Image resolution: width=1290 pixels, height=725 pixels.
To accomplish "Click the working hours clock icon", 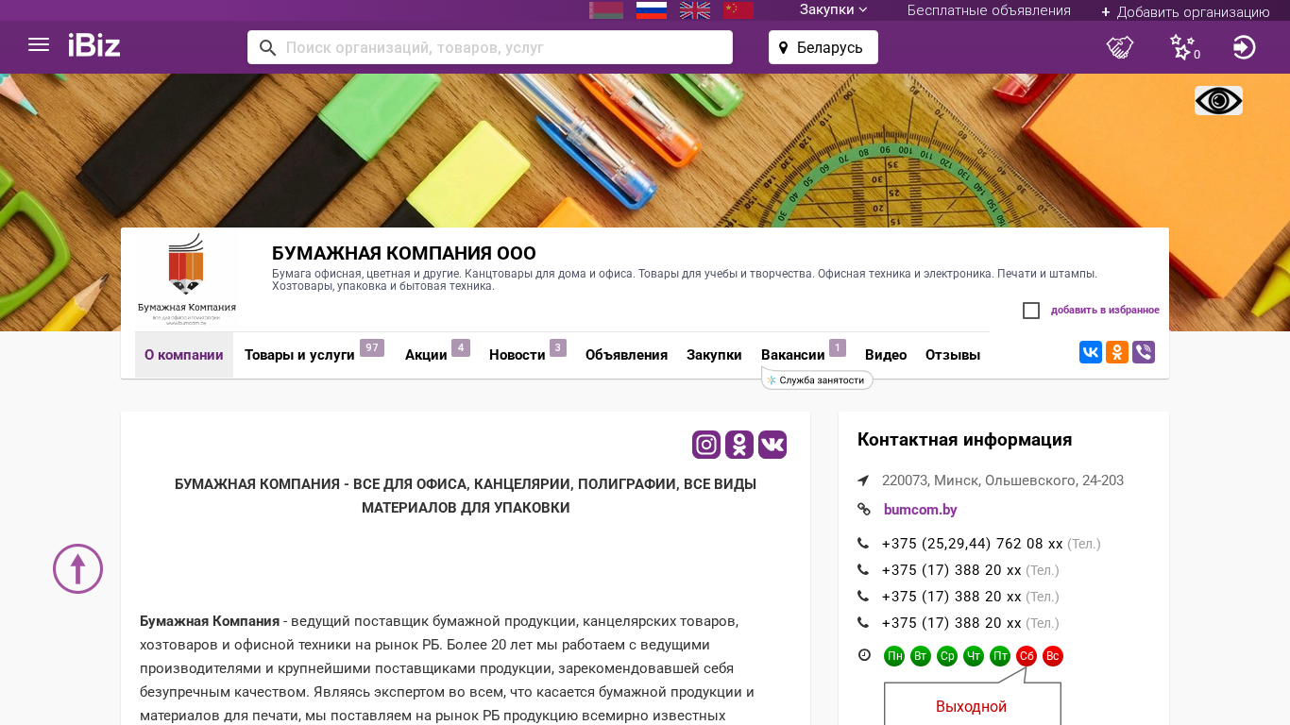I will (864, 655).
